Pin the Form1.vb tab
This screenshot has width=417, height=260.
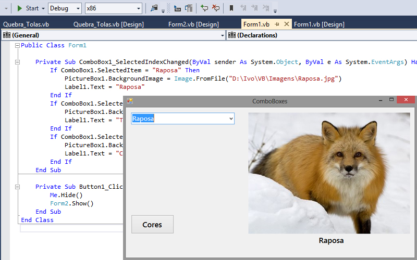point(277,24)
